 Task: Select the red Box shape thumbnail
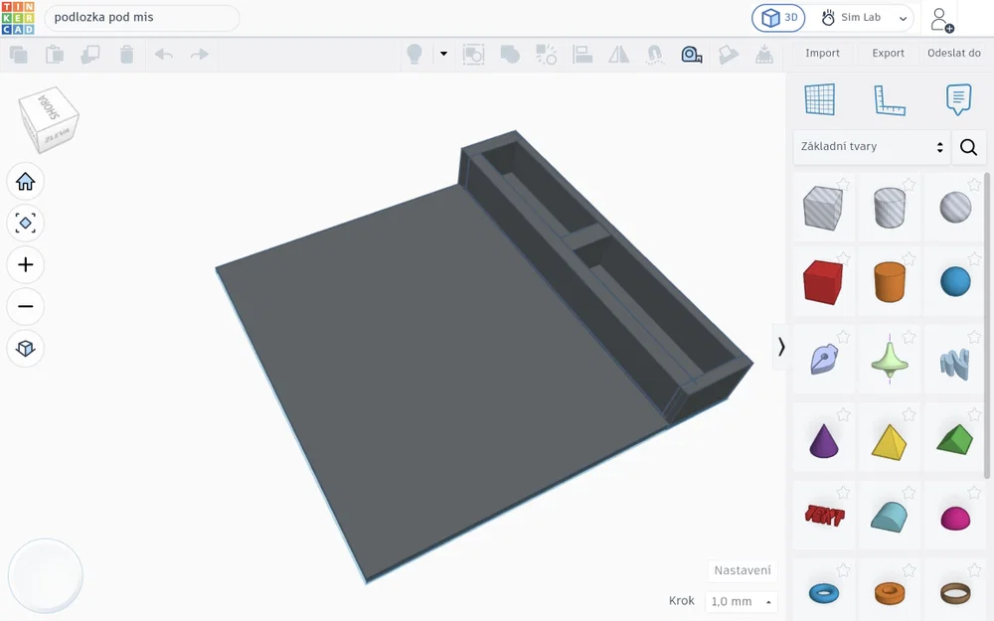coord(823,281)
